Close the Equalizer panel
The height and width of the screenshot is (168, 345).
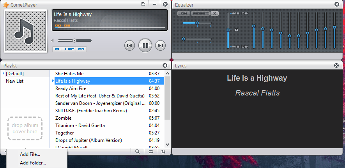pos(337,4)
